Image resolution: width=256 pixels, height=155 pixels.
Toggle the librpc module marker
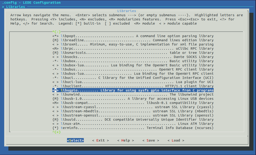[55, 49]
